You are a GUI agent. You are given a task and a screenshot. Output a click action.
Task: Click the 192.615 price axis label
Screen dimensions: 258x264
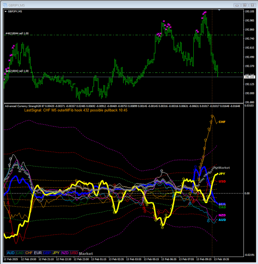(250, 48)
